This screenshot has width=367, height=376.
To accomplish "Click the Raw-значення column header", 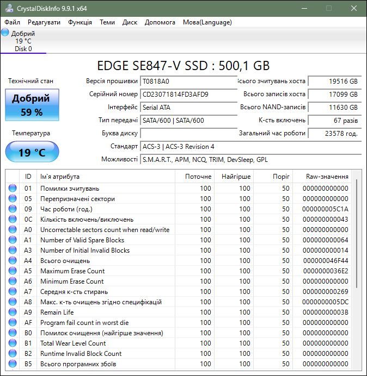I will (x=322, y=177).
